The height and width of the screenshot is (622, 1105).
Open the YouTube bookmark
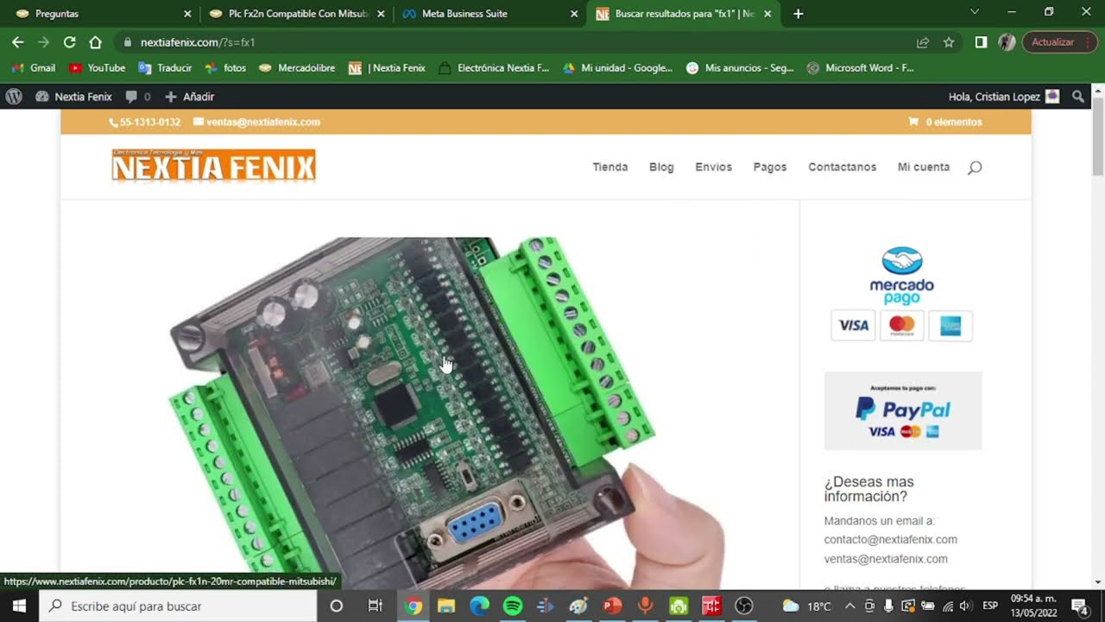97,67
